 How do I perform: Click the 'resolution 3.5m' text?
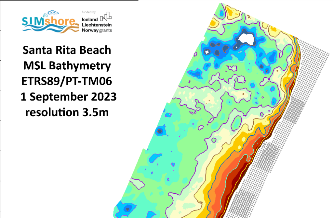point(67,112)
